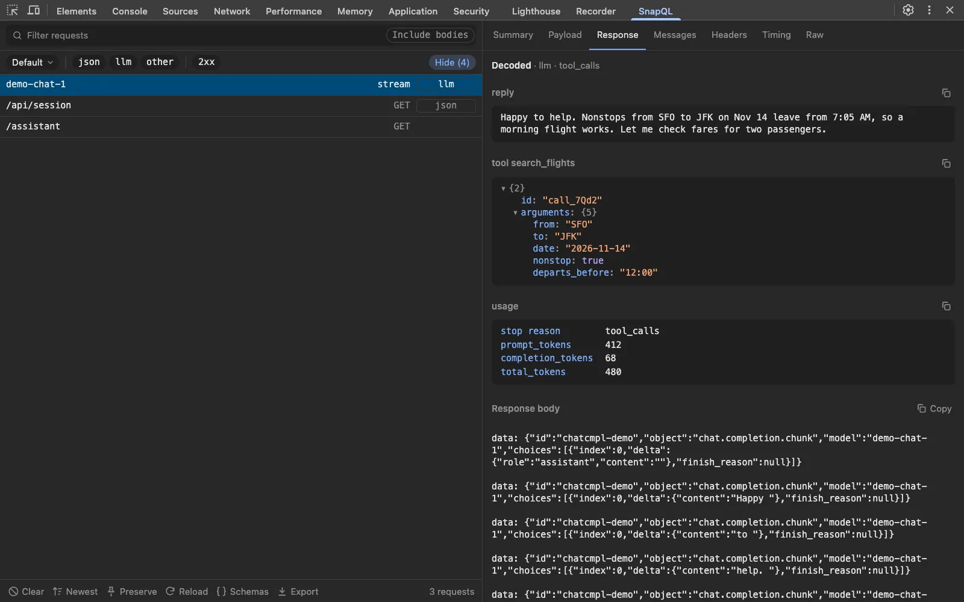Open the Application panel tab
The width and height of the screenshot is (964, 602).
(x=413, y=11)
